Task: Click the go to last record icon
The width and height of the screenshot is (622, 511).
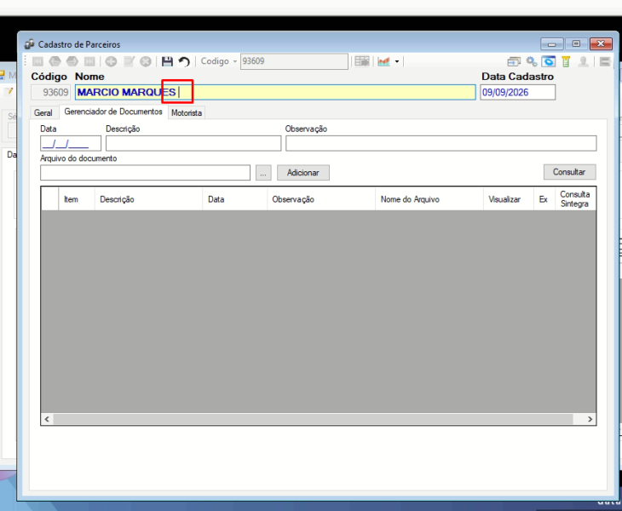Action: [x=89, y=61]
